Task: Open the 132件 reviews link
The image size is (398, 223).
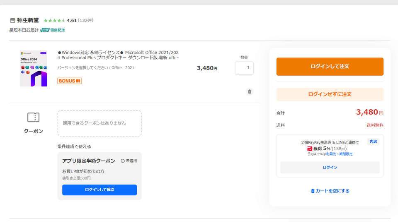Action: [x=86, y=20]
